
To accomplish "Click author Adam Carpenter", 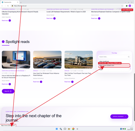I will point(6,17).
